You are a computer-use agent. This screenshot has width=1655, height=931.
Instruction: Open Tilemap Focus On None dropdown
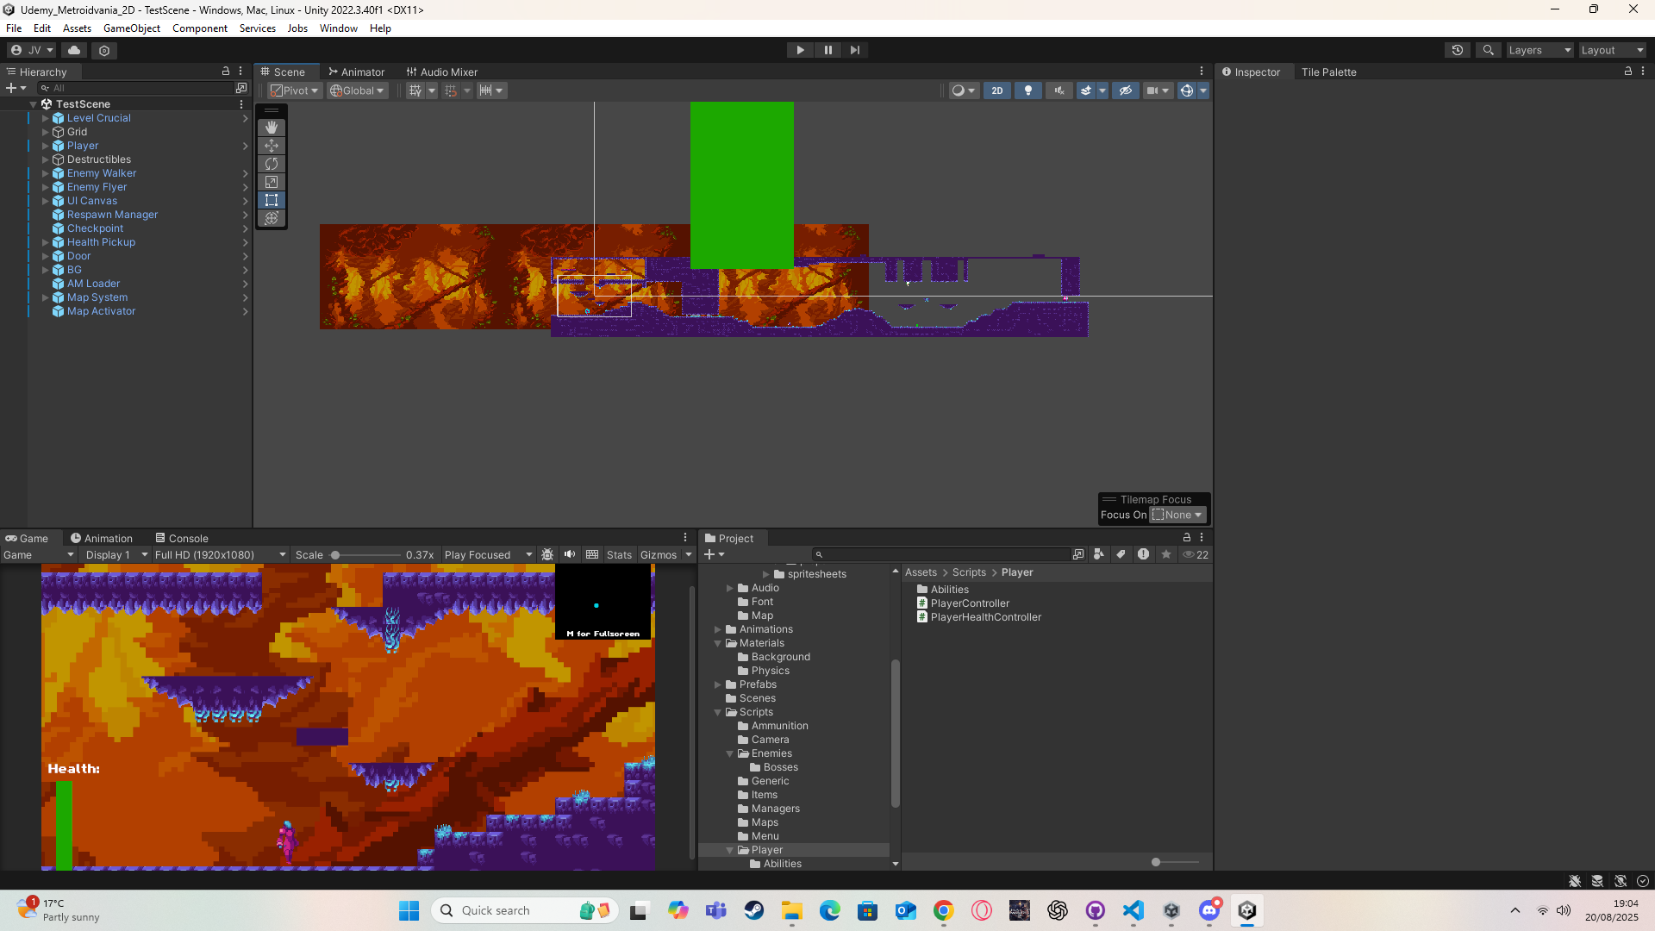click(x=1177, y=515)
